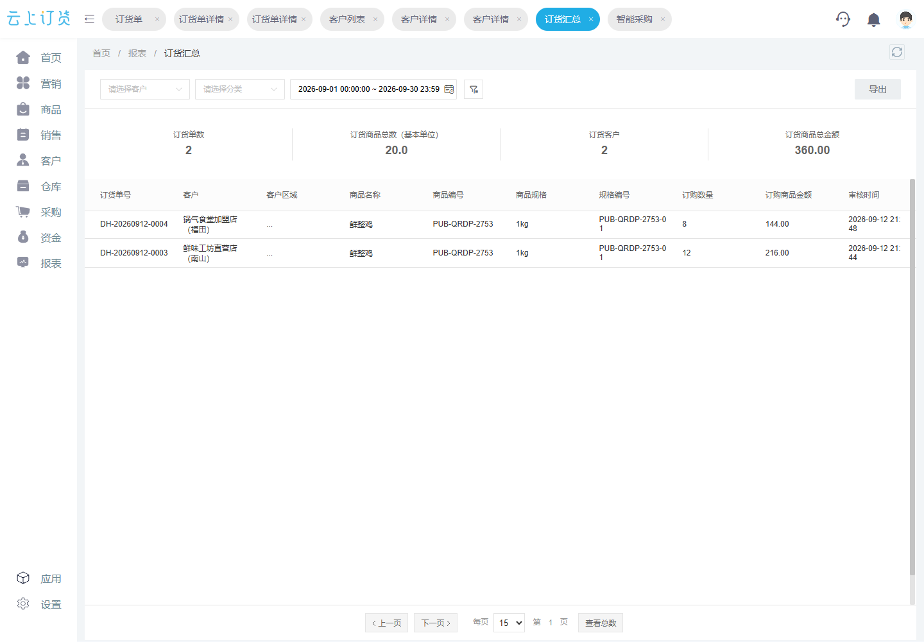Image resolution: width=924 pixels, height=642 pixels.
Task: Open the per-page count dropdown showing 15
Action: pos(509,623)
